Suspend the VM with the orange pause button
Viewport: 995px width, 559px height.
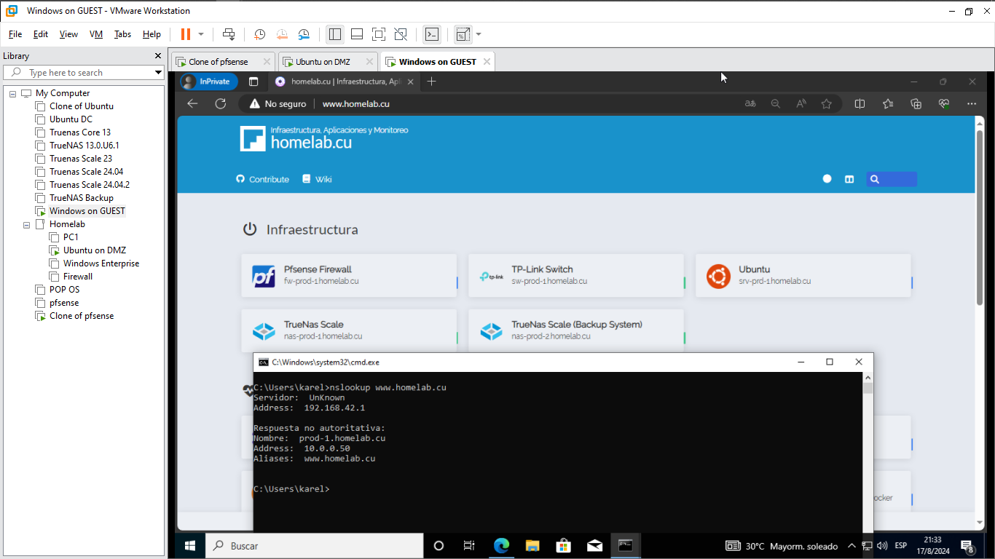coord(185,34)
